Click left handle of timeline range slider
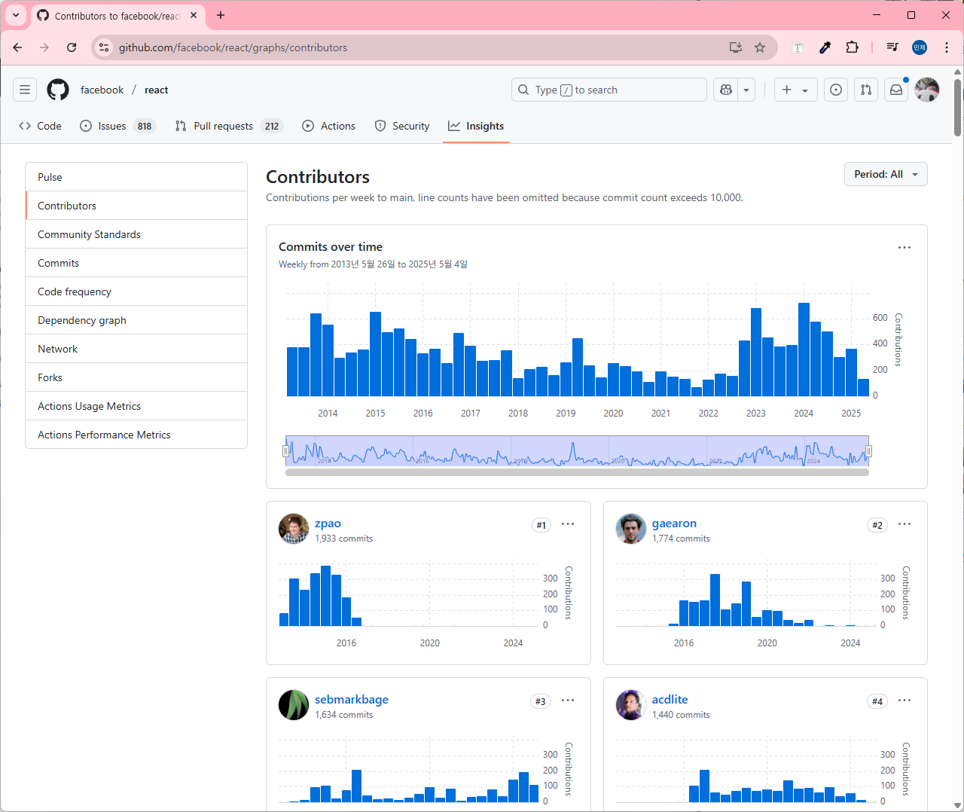The width and height of the screenshot is (964, 812). 286,451
